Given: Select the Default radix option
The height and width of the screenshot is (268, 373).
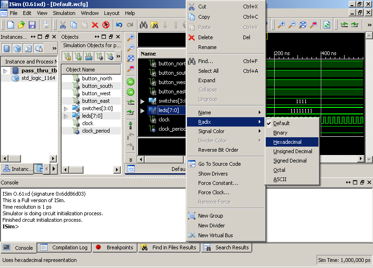Looking at the screenshot, I should coord(281,123).
